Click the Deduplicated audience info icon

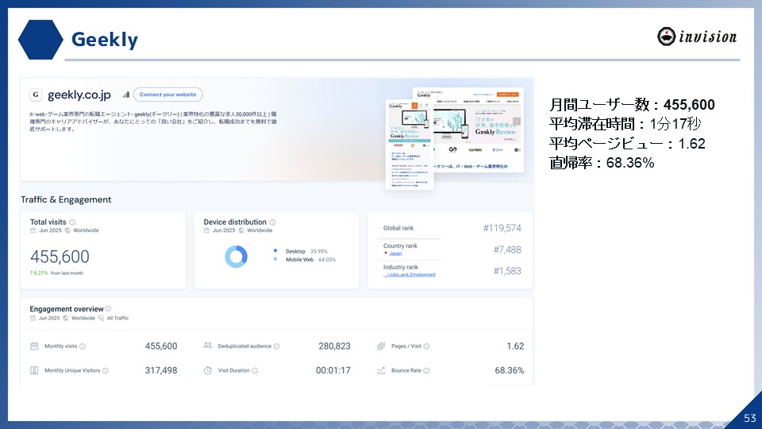pyautogui.click(x=276, y=346)
